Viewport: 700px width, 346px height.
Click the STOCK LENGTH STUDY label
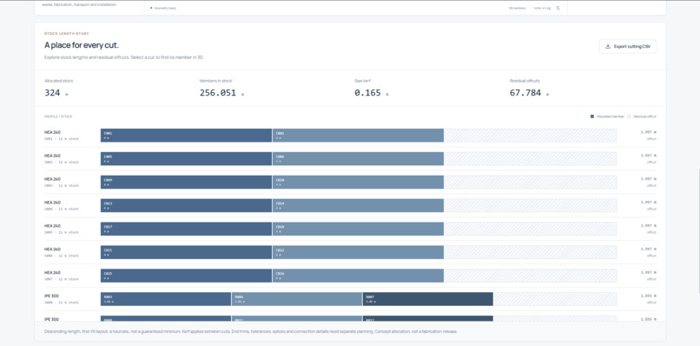[67, 34]
